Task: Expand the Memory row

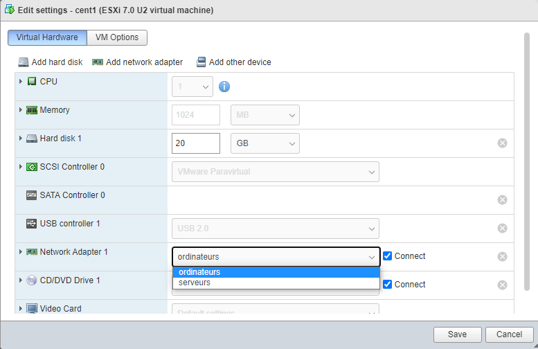Action: (x=21, y=110)
